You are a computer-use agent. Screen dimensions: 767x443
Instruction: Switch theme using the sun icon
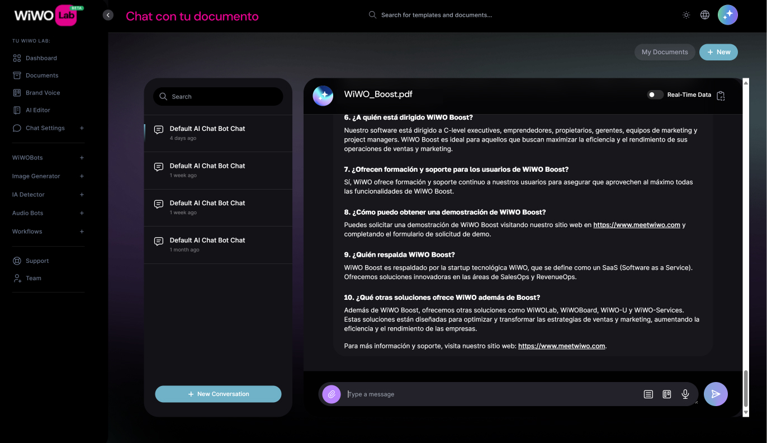point(686,15)
